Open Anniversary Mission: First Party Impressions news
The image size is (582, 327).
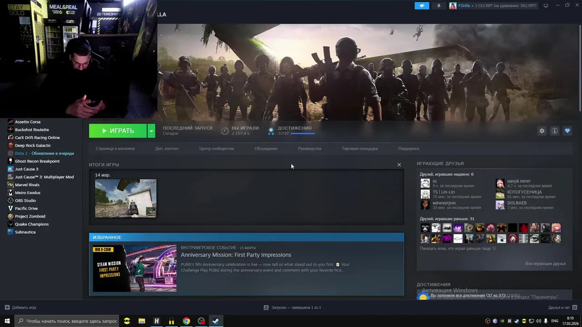[x=236, y=255]
